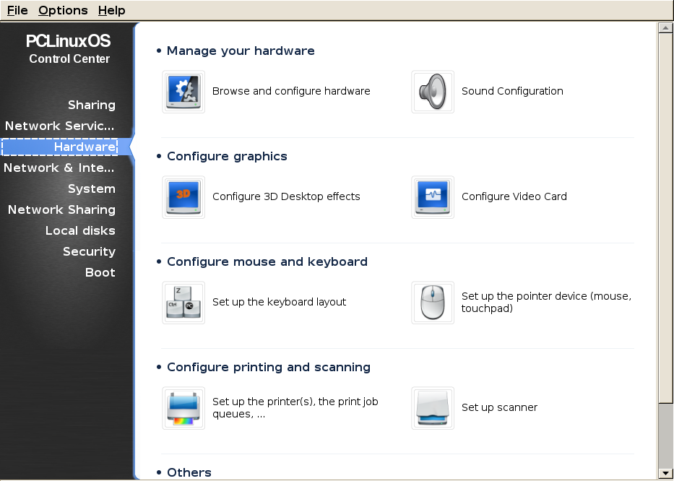The width and height of the screenshot is (674, 481).
Task: Click Set up the keyboard layout text
Action: click(x=279, y=302)
